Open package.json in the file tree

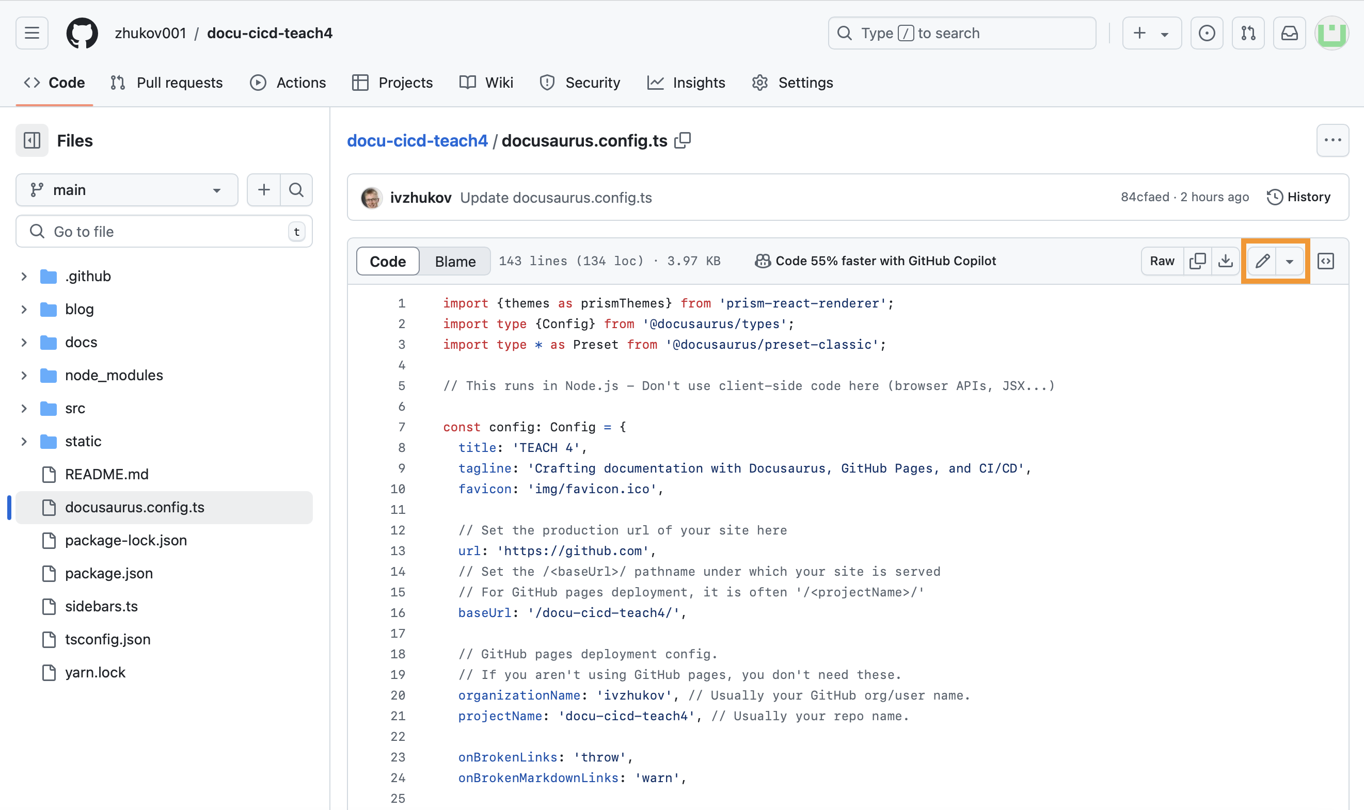coord(108,573)
